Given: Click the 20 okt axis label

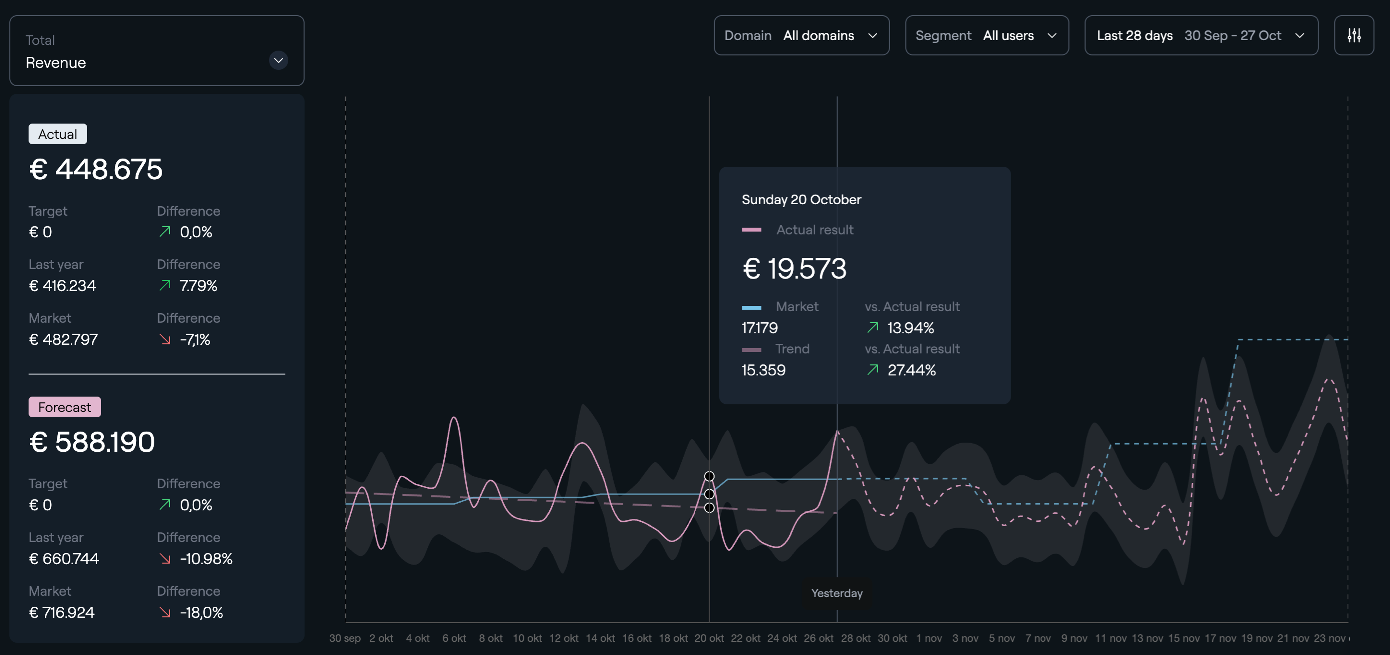Looking at the screenshot, I should pyautogui.click(x=709, y=638).
